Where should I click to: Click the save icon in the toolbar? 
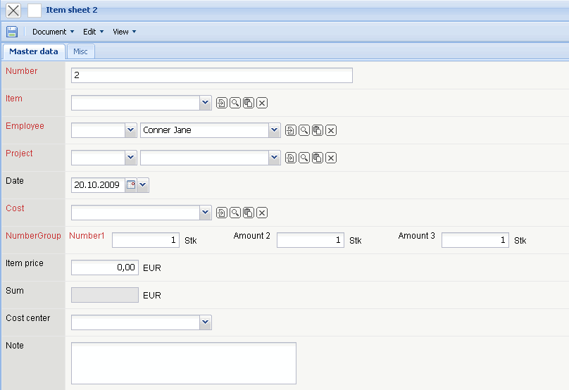[12, 32]
